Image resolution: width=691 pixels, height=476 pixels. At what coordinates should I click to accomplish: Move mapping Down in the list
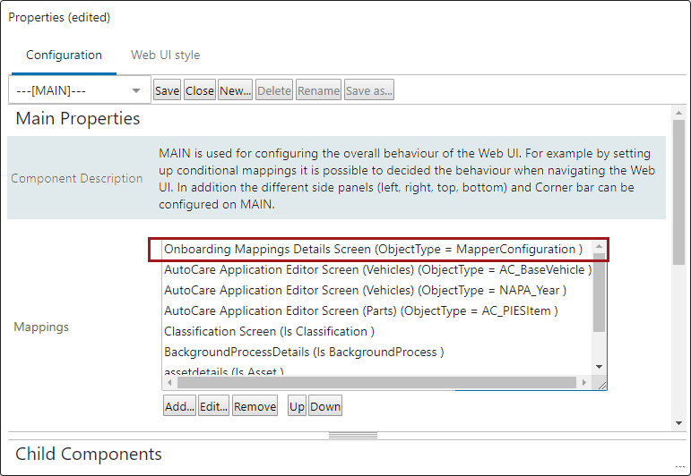[x=325, y=406]
